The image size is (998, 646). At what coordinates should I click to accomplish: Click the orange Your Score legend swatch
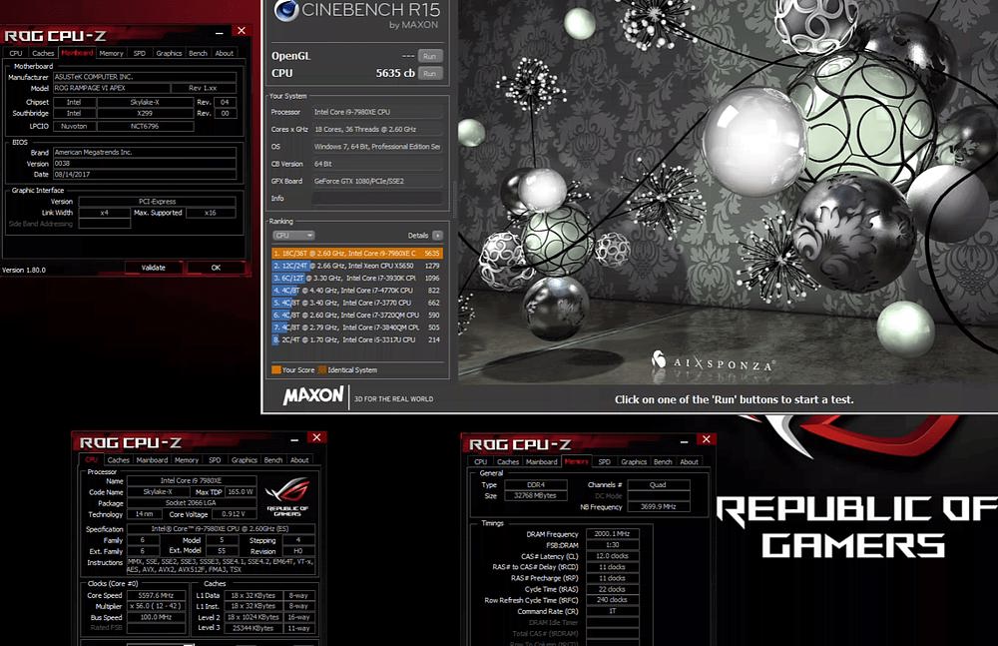pyautogui.click(x=276, y=369)
